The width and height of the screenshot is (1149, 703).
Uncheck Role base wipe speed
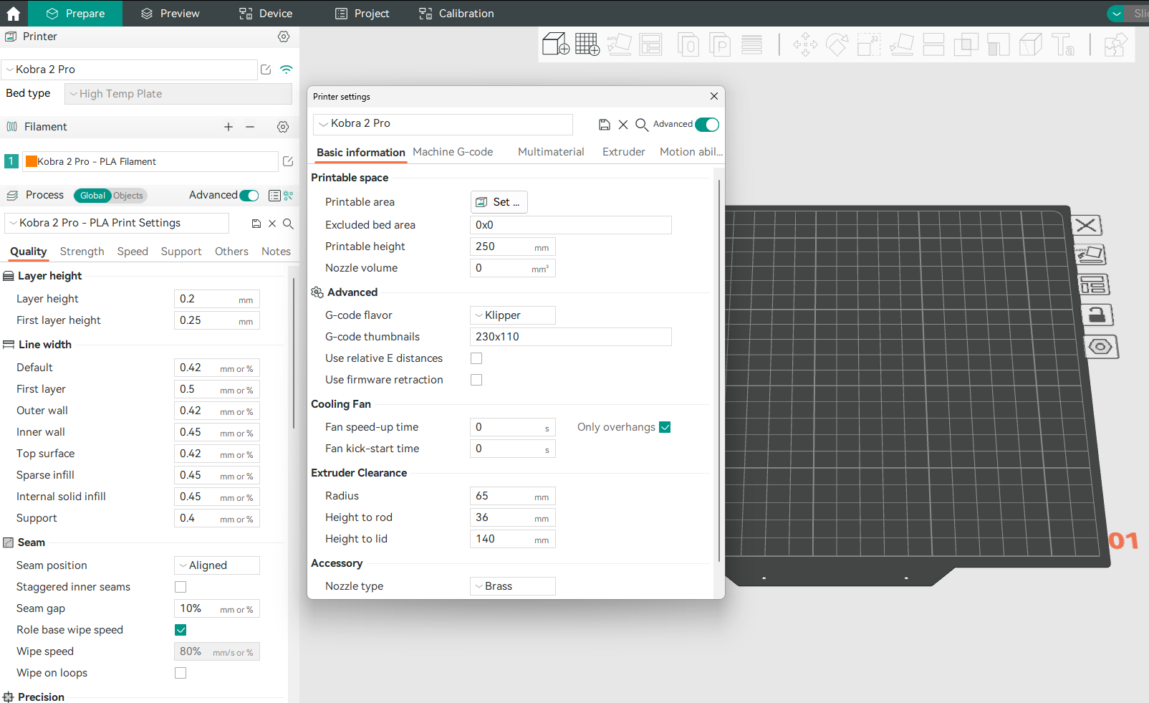point(181,630)
